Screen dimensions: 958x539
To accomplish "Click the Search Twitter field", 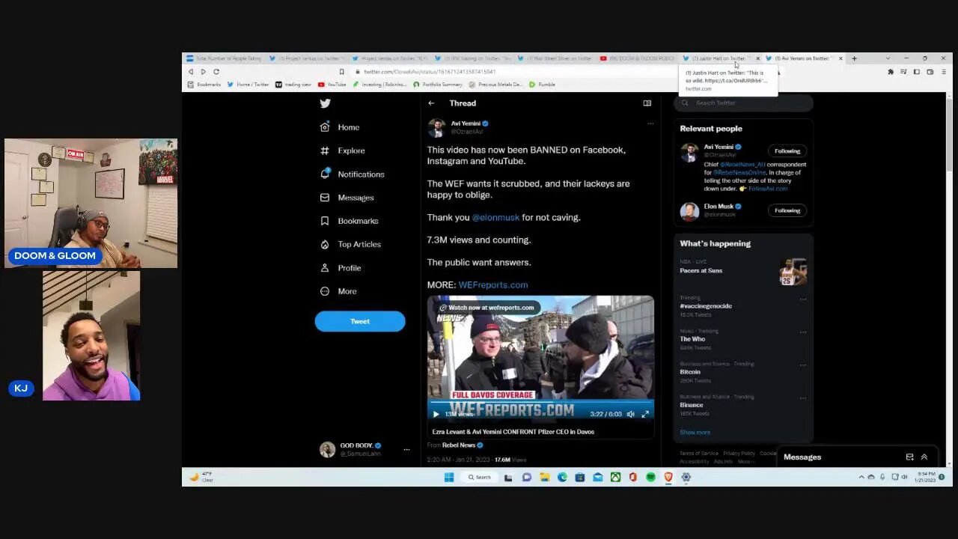I will coord(744,103).
